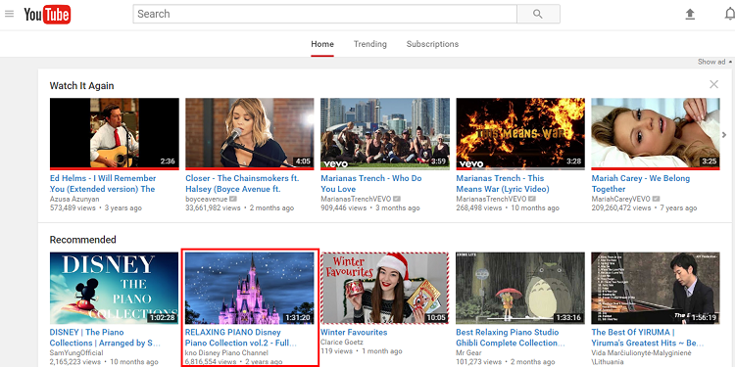Focus the Search input box
Viewport: 735px width, 367px height.
tap(324, 14)
